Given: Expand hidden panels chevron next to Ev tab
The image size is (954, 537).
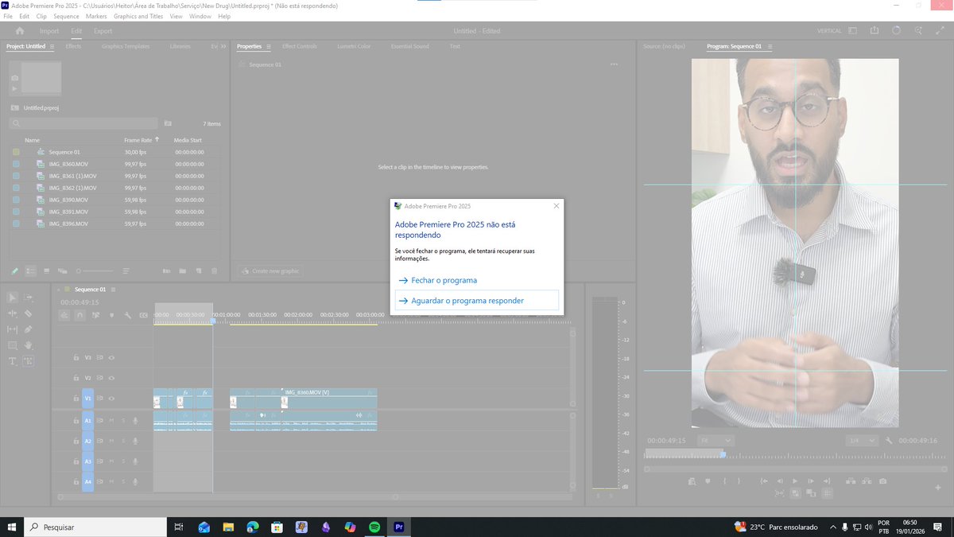Looking at the screenshot, I should click(223, 46).
